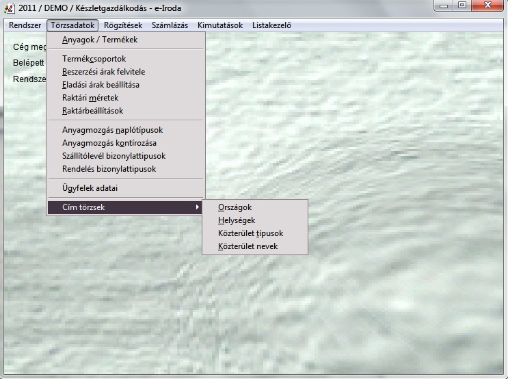The image size is (508, 379).
Task: Open the Rögzítések menu
Action: click(123, 25)
